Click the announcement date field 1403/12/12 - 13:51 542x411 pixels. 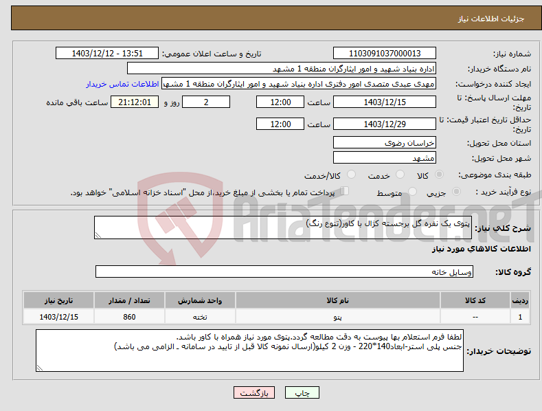107,54
